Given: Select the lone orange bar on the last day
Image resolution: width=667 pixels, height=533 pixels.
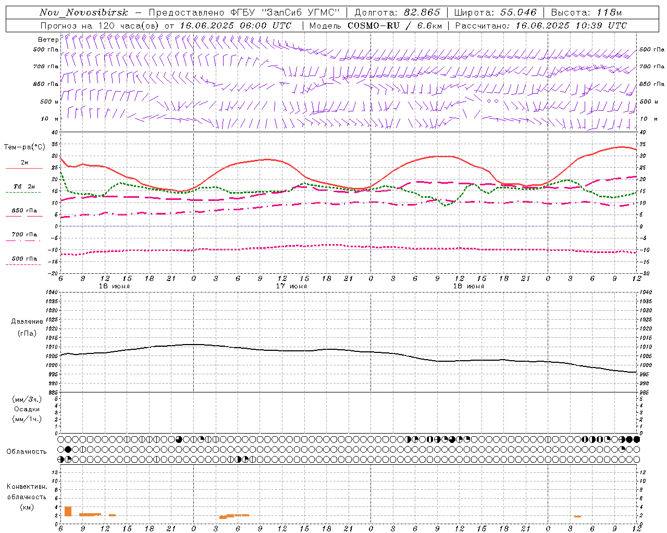Looking at the screenshot, I should coord(577,516).
